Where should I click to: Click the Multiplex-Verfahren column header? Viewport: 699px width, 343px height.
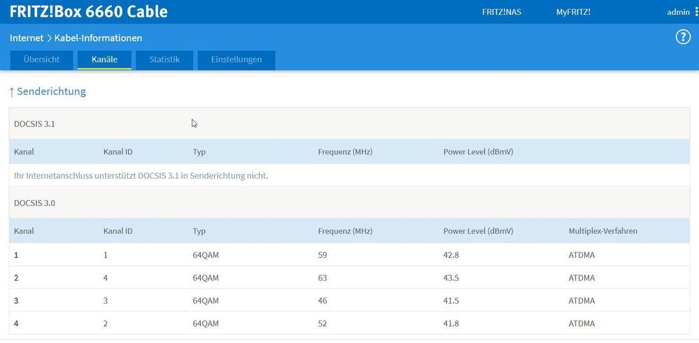(602, 231)
